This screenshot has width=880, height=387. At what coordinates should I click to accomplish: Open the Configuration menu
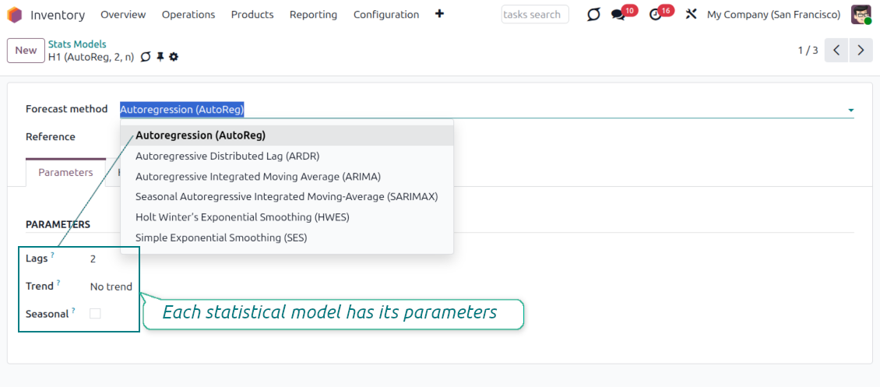pyautogui.click(x=386, y=15)
